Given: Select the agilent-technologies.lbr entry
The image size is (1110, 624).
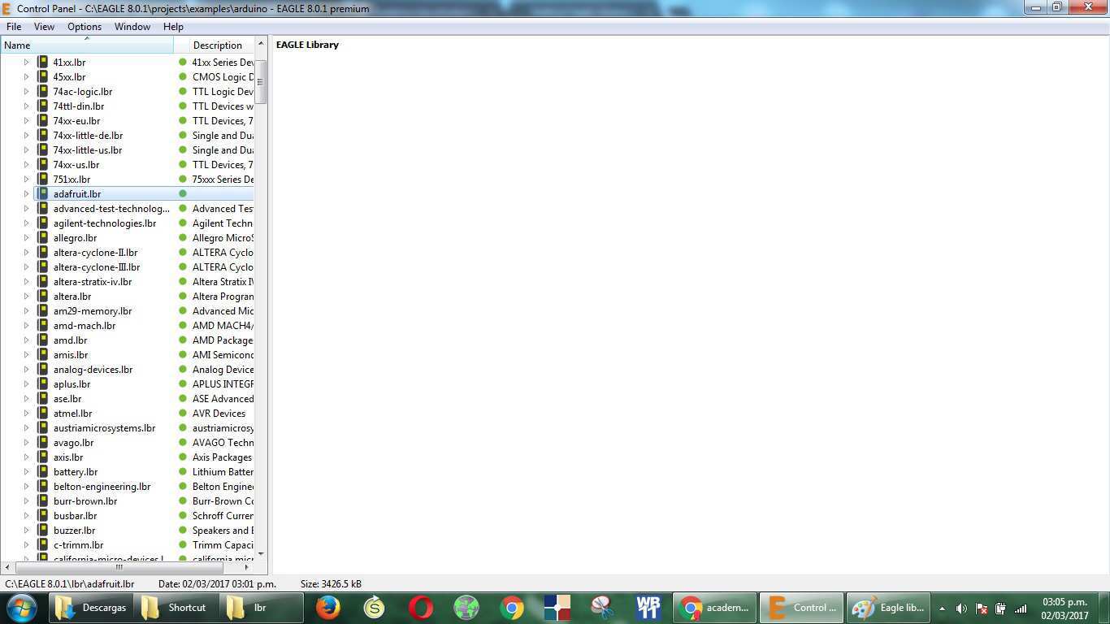Looking at the screenshot, I should (x=104, y=223).
